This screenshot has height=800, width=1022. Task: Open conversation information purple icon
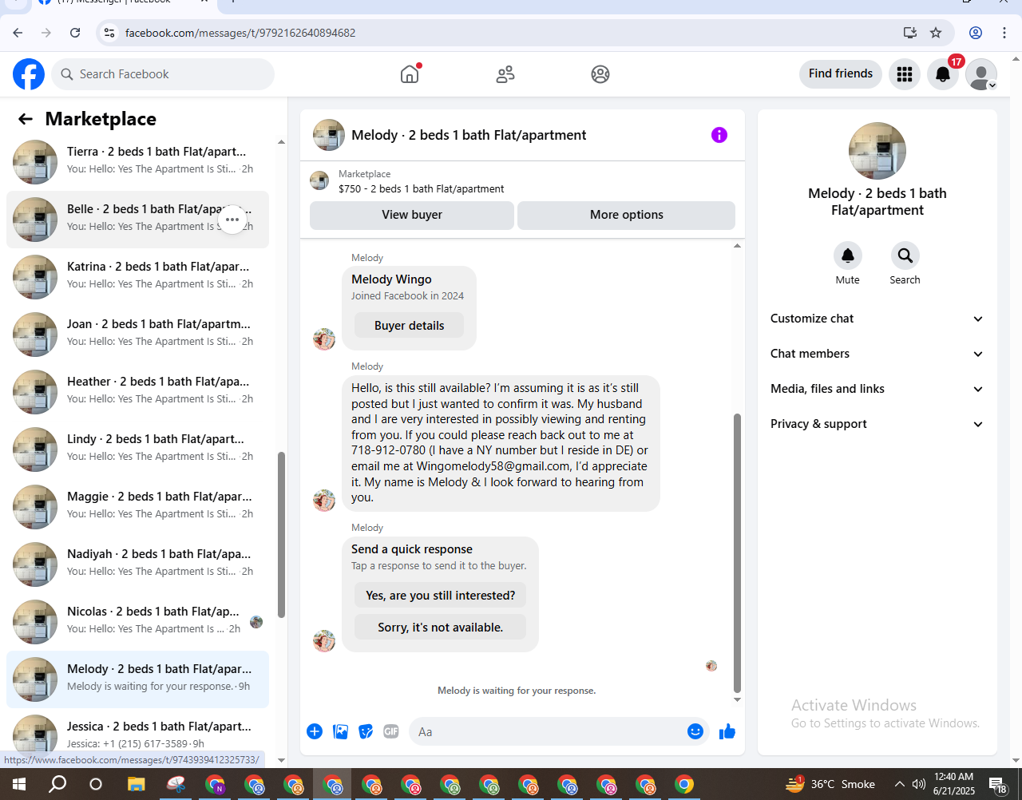click(x=719, y=135)
